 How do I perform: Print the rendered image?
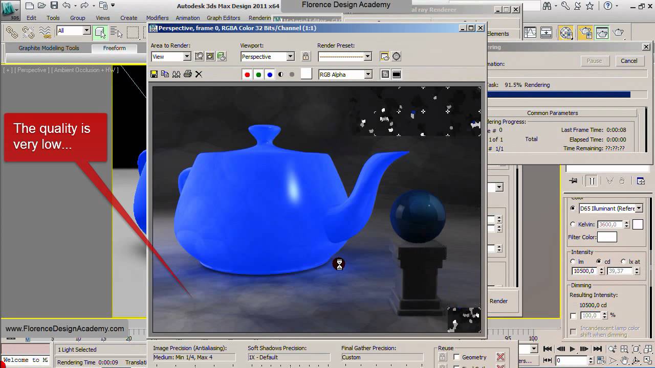187,74
